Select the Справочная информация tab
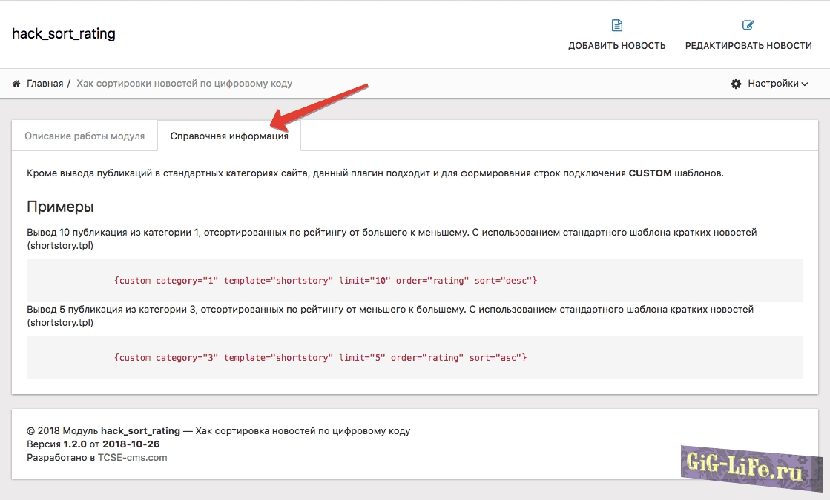The height and width of the screenshot is (500, 830). pyautogui.click(x=229, y=136)
